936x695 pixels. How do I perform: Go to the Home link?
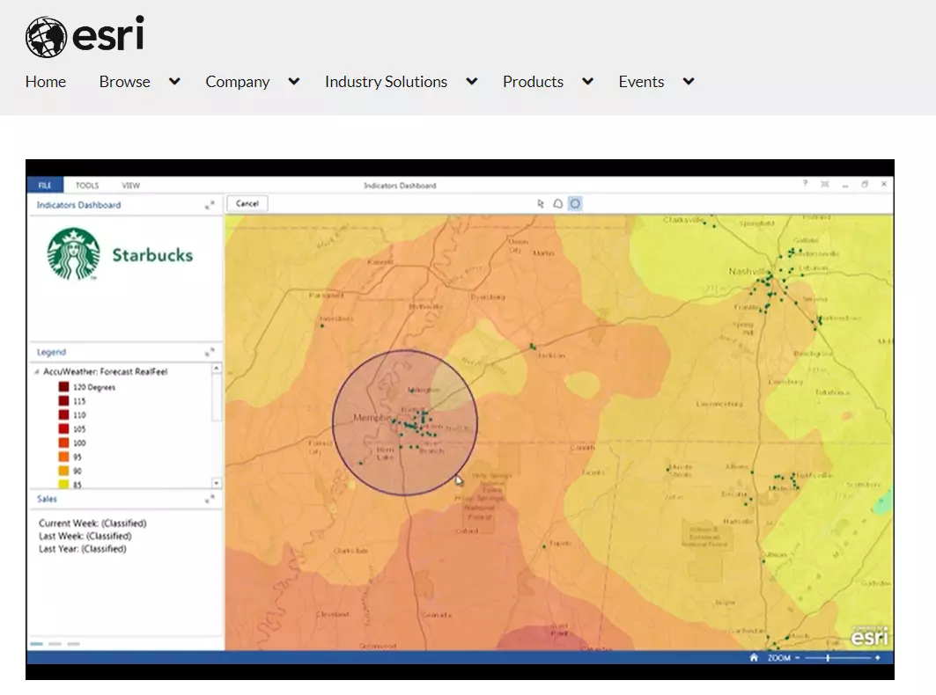coord(46,82)
